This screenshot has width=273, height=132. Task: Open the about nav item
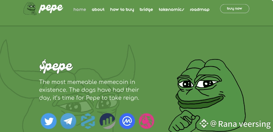click(98, 10)
